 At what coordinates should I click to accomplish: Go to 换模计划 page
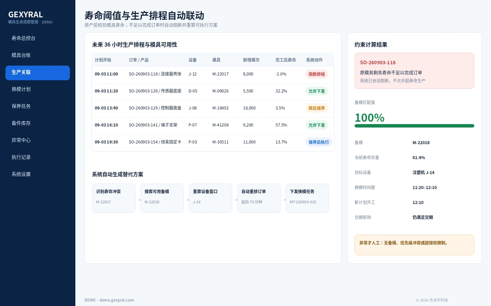38,89
